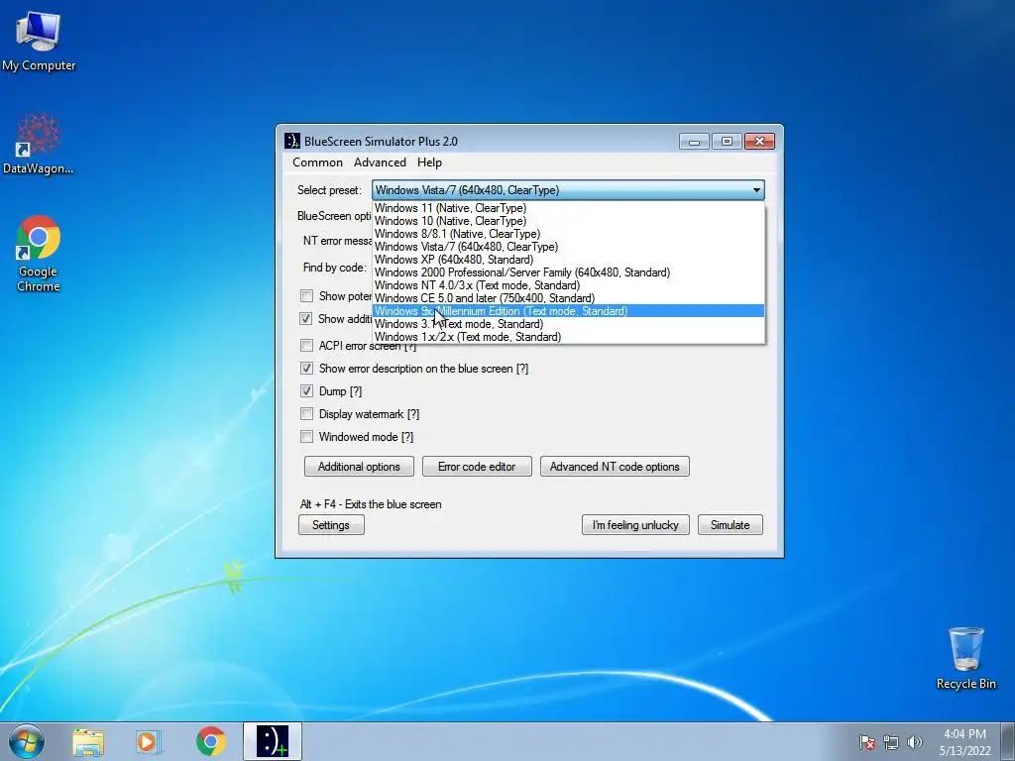Toggle the partially hidden Show poten... checkbox
Viewport: 1015px width, 761px height.
[x=307, y=296]
